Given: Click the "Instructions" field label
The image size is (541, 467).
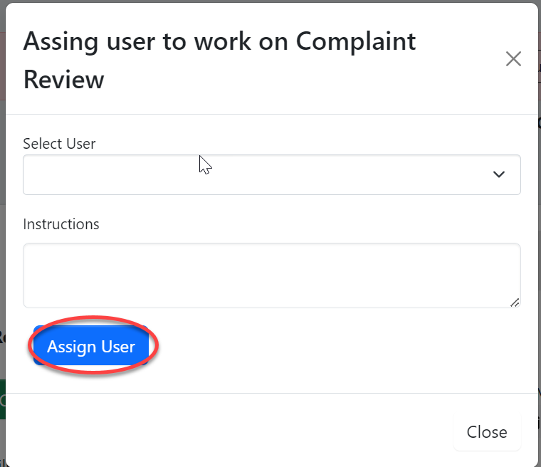Looking at the screenshot, I should (x=61, y=224).
